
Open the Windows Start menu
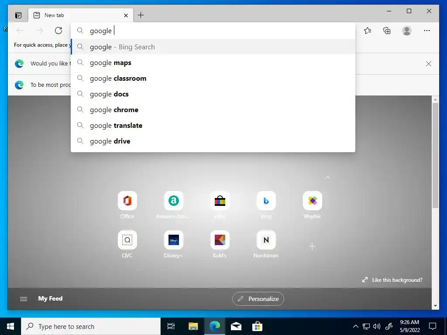[x=10, y=326]
